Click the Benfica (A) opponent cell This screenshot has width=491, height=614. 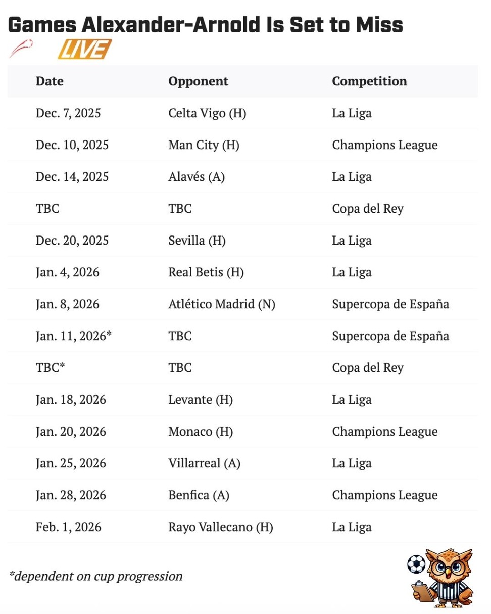click(199, 495)
